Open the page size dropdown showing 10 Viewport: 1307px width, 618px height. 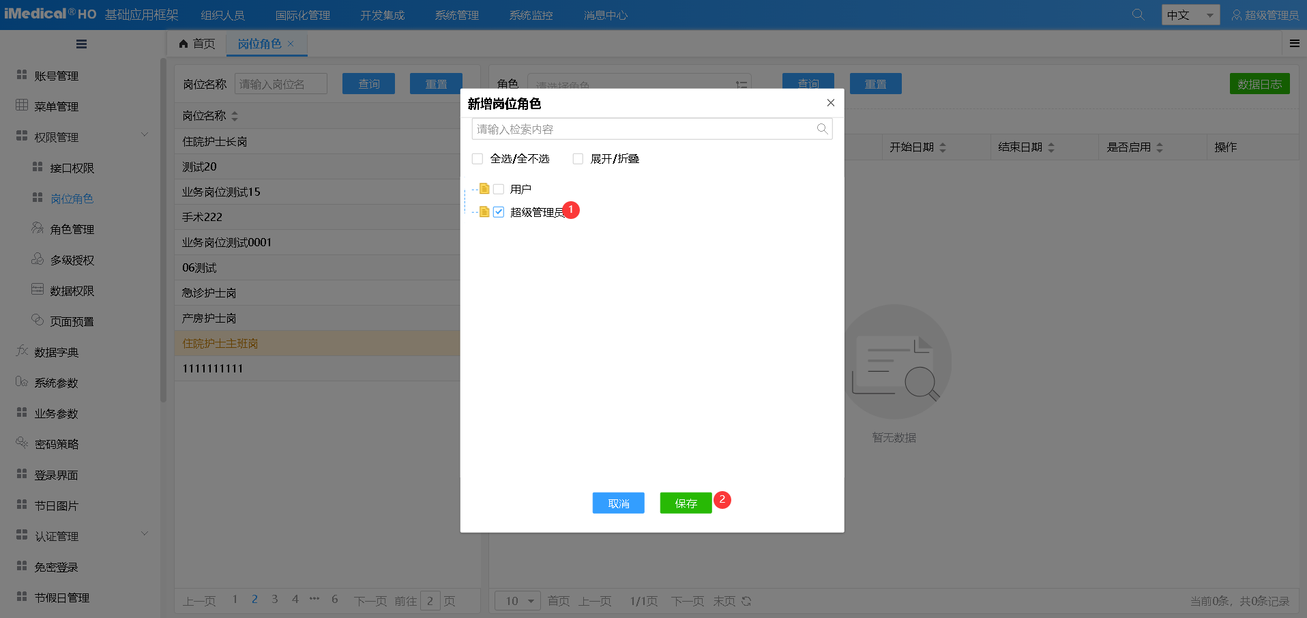coord(518,601)
